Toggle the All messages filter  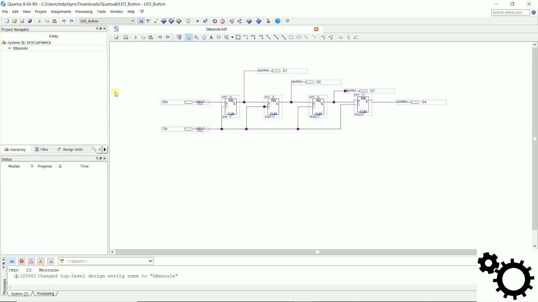[12, 261]
